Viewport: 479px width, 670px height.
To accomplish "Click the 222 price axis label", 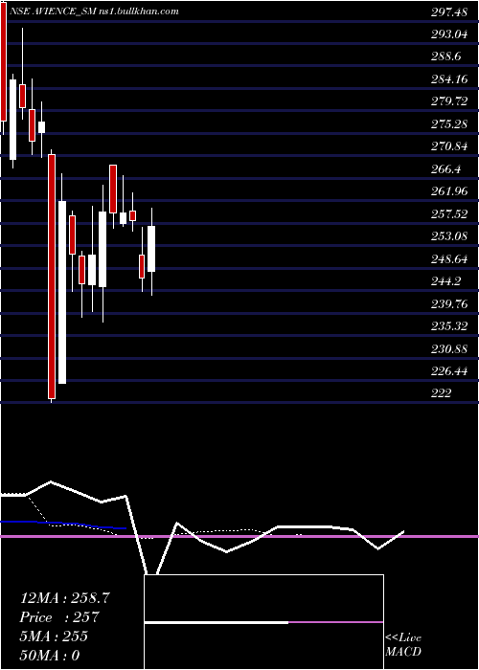I will click(441, 393).
